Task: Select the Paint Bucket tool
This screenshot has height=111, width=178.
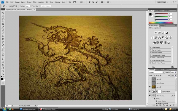Action: tap(3, 45)
